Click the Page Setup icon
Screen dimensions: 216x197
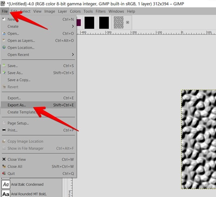[4, 123]
